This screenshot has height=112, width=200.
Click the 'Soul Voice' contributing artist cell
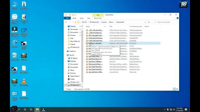pyautogui.click(x=133, y=43)
